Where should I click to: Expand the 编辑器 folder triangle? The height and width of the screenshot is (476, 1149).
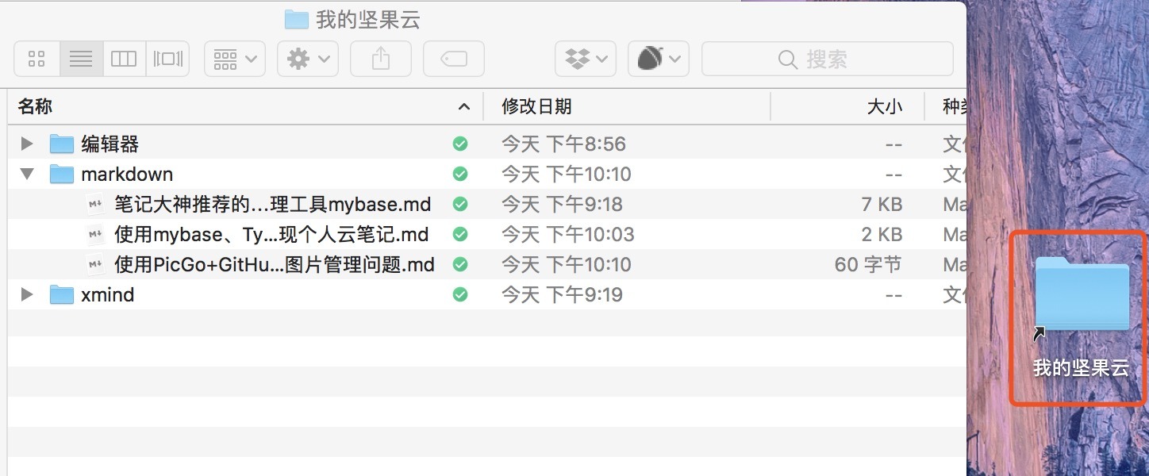(x=27, y=144)
